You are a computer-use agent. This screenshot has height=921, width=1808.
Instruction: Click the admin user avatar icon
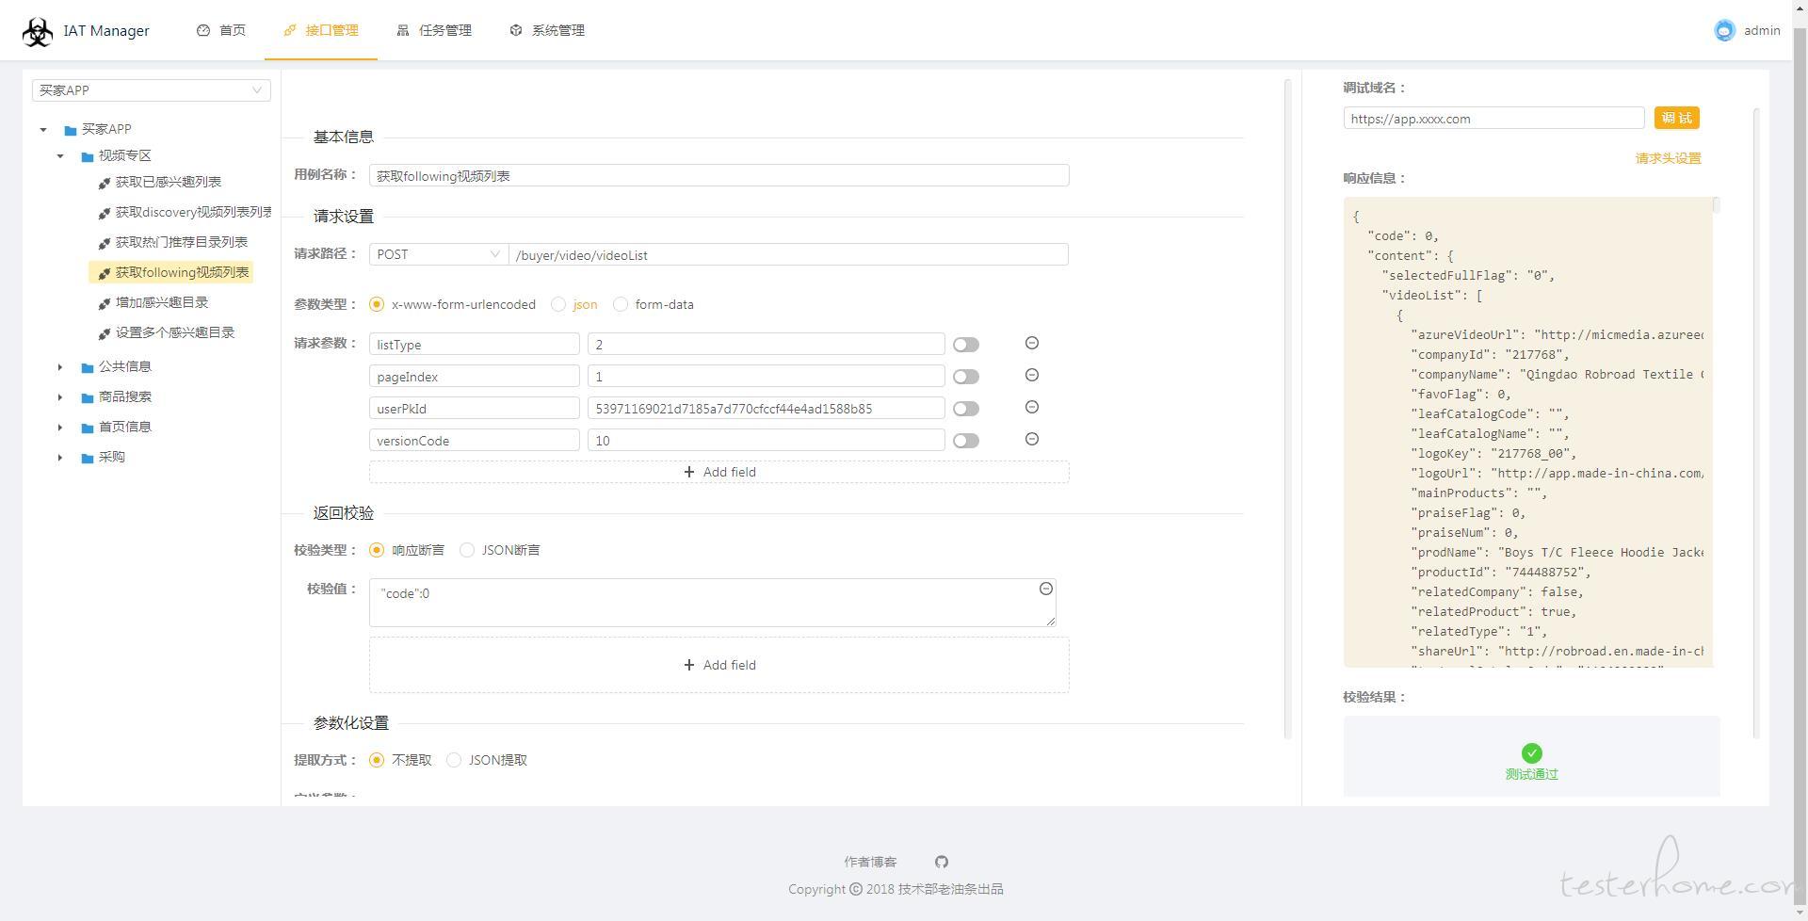point(1724,30)
